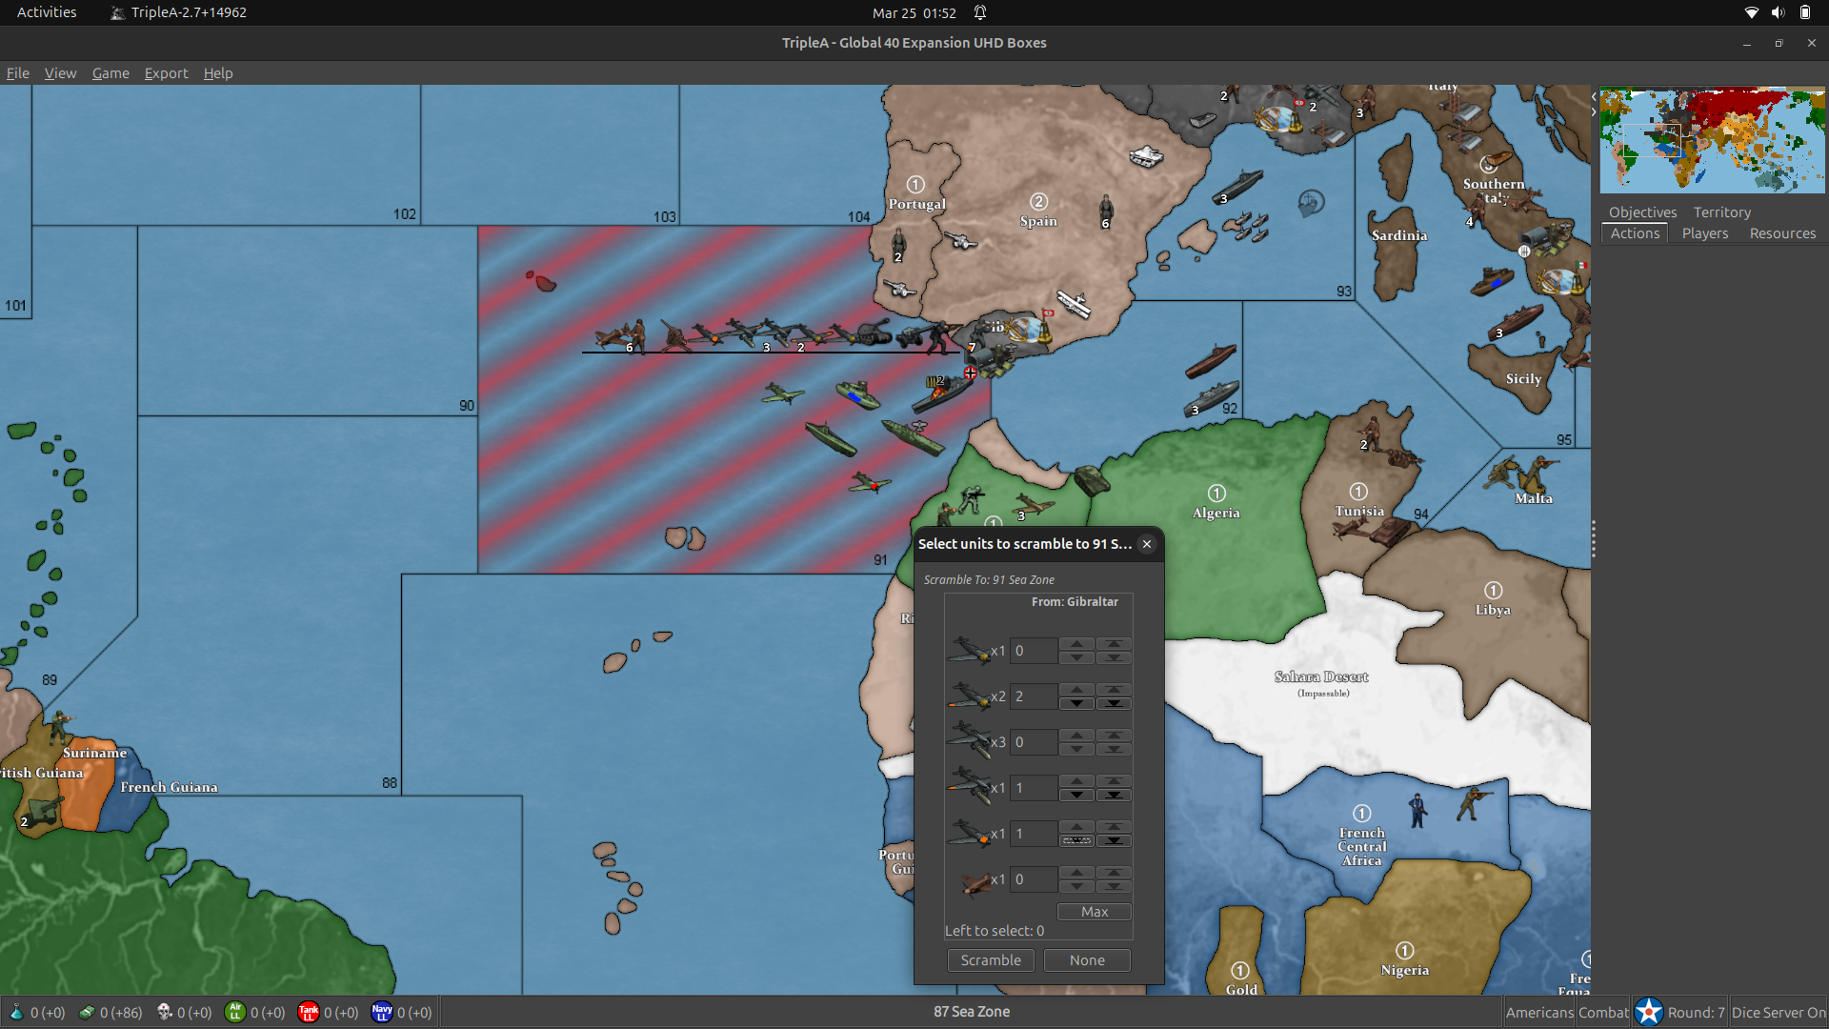Click the Scramble button
The width and height of the screenshot is (1829, 1029).
990,959
